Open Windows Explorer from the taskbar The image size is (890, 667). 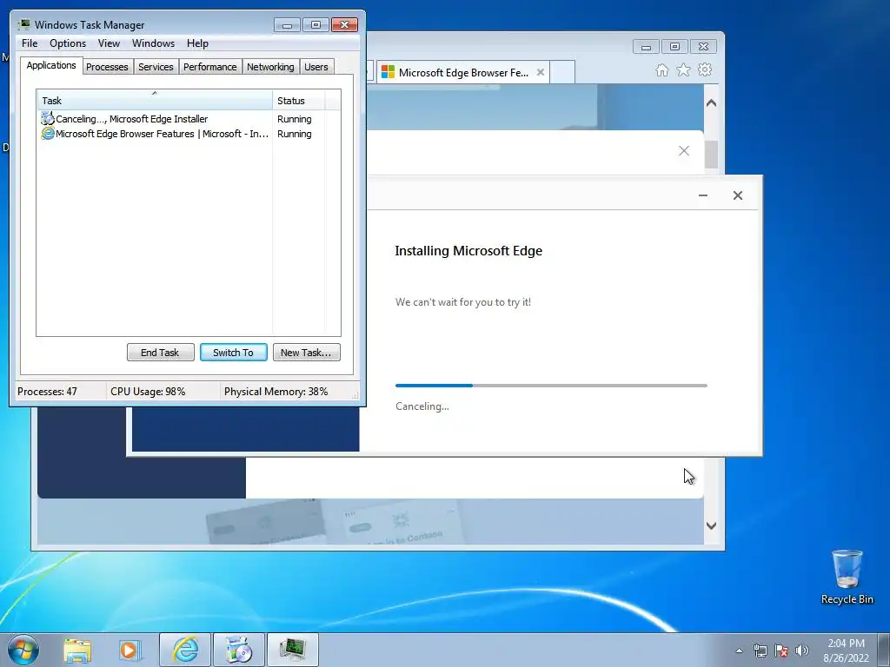77,650
